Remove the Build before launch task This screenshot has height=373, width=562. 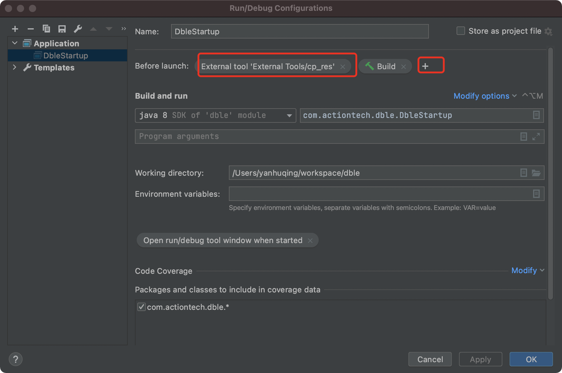pyautogui.click(x=404, y=67)
